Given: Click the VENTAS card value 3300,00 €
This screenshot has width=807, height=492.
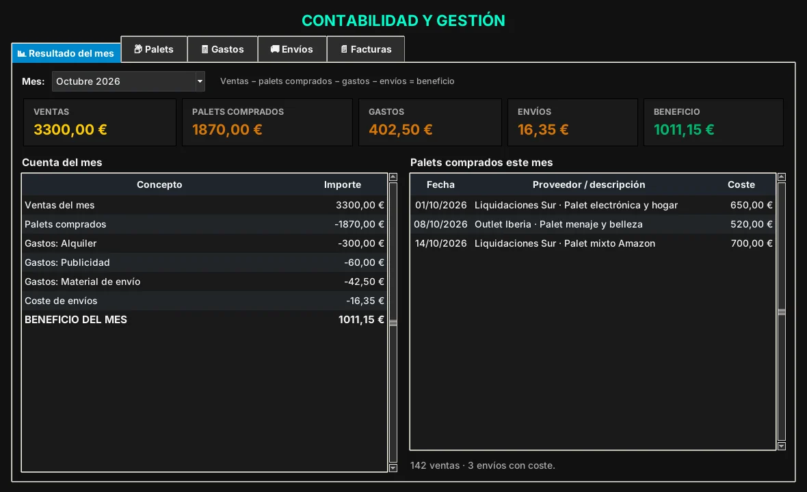Looking at the screenshot, I should click(70, 130).
